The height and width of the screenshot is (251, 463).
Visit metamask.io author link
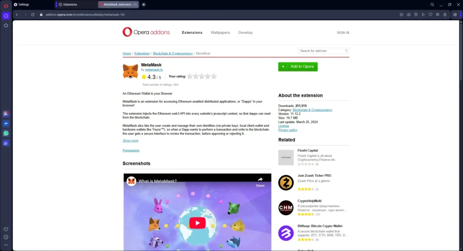click(154, 70)
